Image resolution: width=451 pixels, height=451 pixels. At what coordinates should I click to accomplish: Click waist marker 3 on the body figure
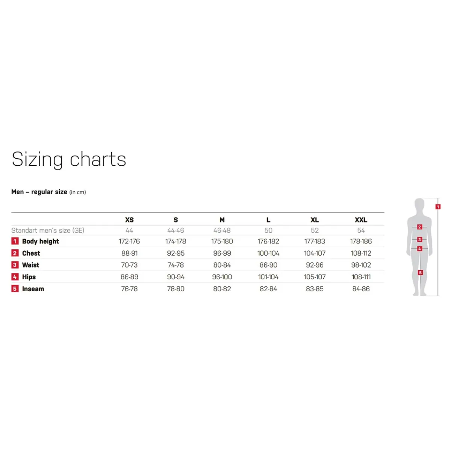(x=420, y=239)
